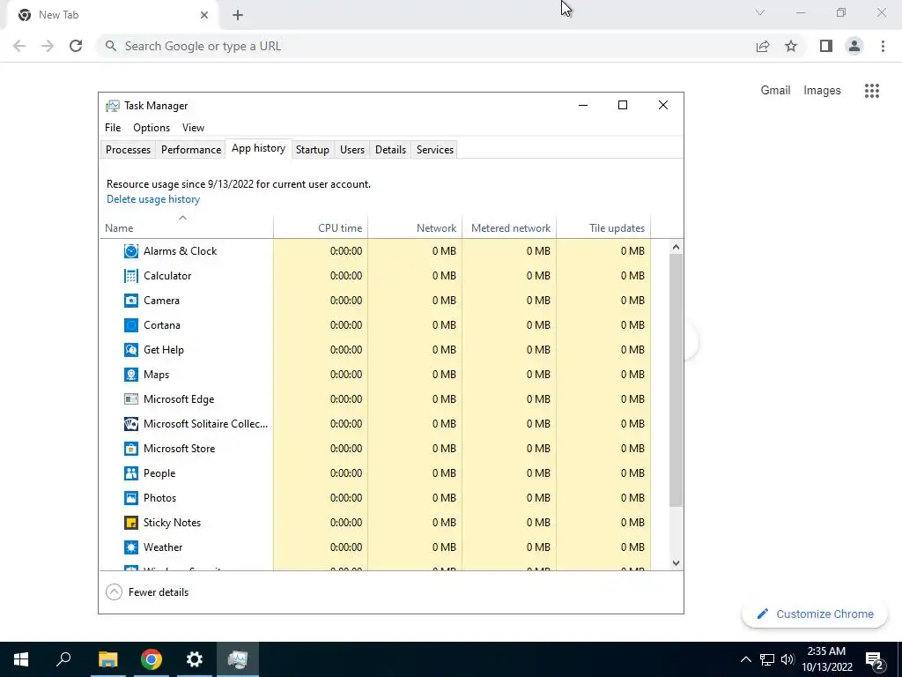Open a new Chrome tab
The height and width of the screenshot is (677, 902).
[x=238, y=15]
